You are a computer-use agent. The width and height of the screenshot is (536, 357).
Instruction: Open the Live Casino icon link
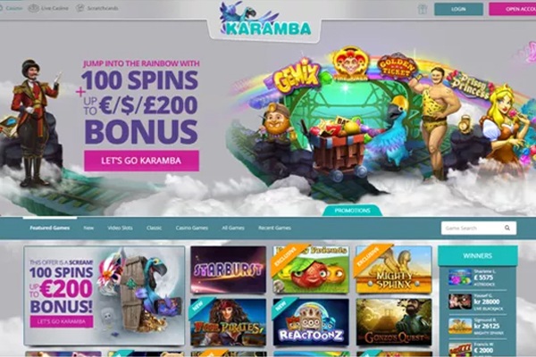33,8
